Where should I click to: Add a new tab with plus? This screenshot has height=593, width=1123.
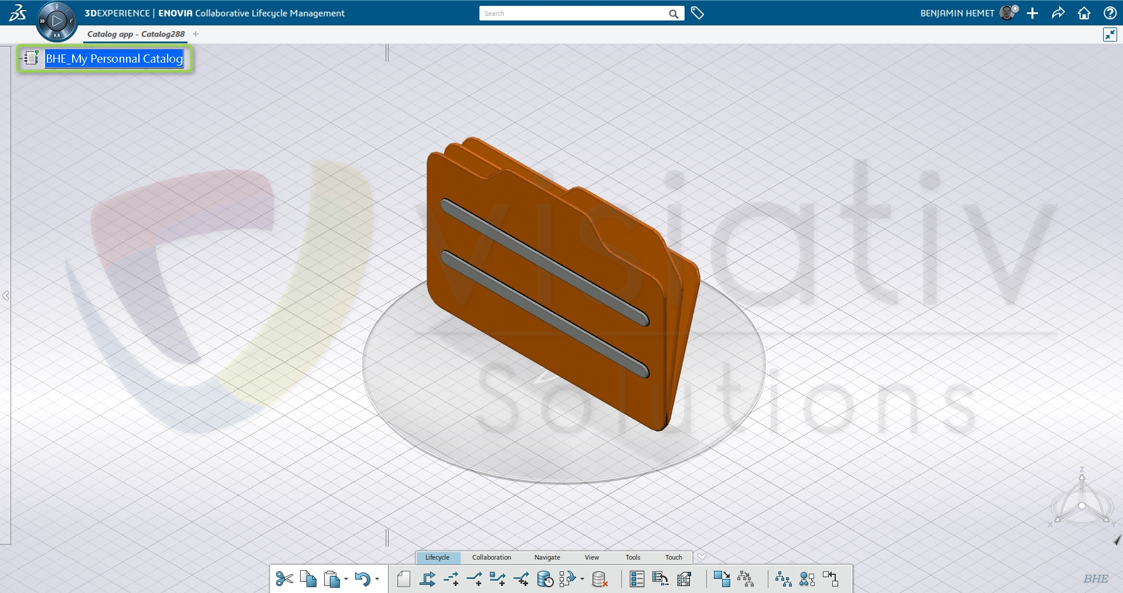pyautogui.click(x=196, y=34)
